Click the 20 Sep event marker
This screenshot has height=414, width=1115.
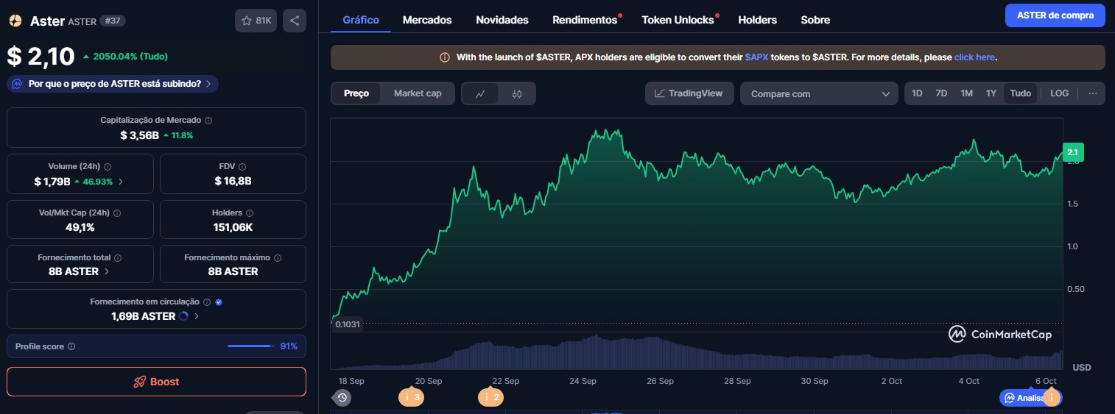(x=412, y=398)
